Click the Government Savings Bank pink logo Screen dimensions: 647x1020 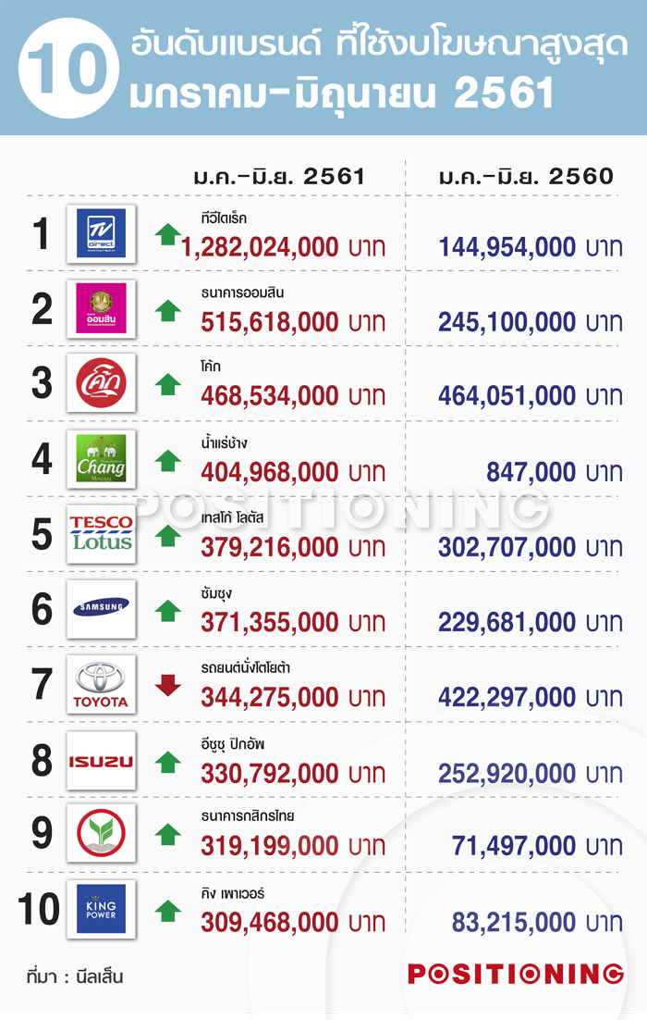tap(102, 308)
